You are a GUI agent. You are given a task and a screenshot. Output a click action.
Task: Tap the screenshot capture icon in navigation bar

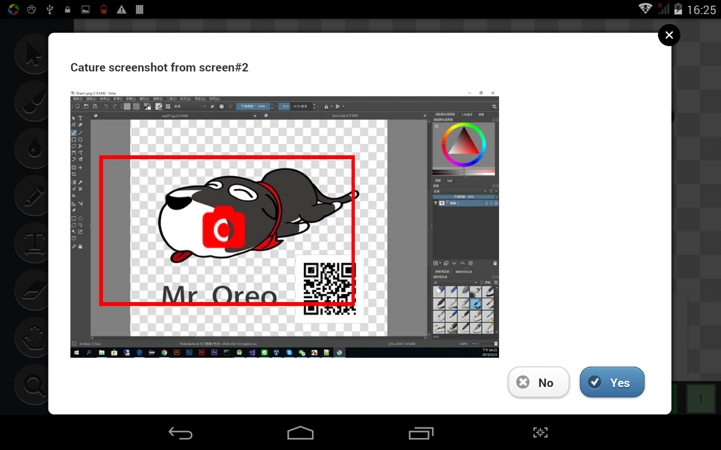540,433
